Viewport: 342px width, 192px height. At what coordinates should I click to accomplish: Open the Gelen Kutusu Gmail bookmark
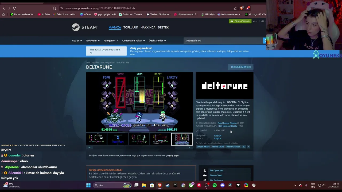point(65,14)
